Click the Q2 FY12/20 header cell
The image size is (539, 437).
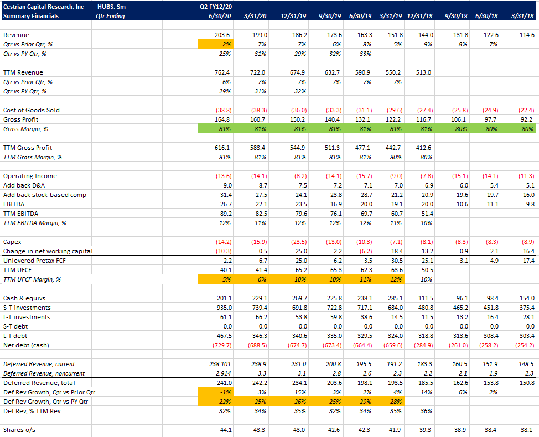coord(216,7)
